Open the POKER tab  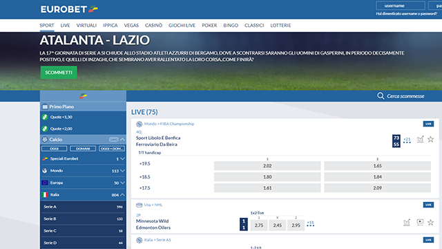(x=209, y=26)
